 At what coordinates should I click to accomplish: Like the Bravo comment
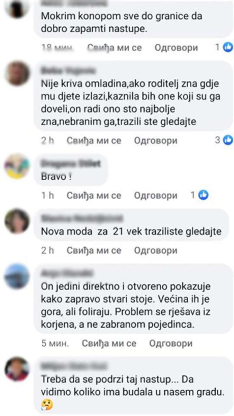(x=94, y=195)
